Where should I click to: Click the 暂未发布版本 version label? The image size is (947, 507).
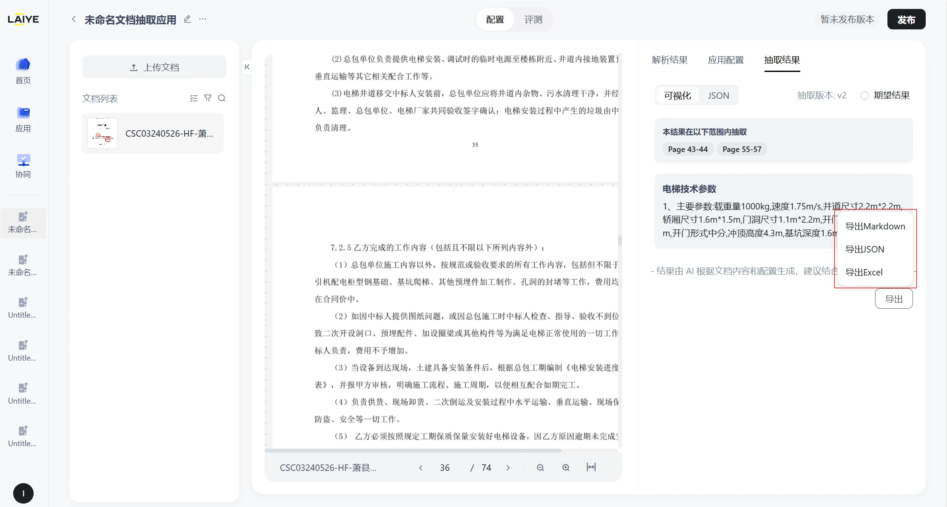pyautogui.click(x=847, y=20)
